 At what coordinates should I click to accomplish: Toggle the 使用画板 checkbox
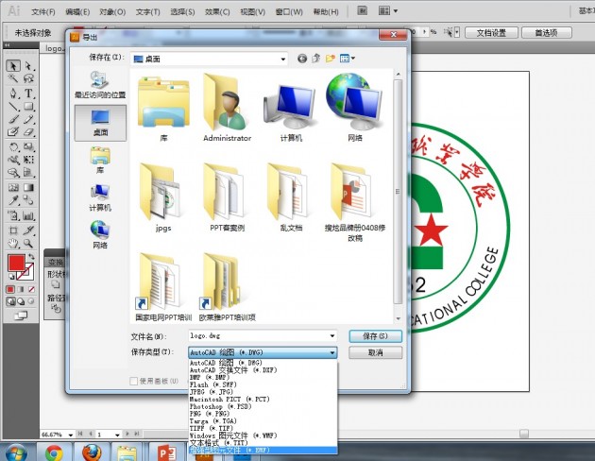(x=134, y=381)
